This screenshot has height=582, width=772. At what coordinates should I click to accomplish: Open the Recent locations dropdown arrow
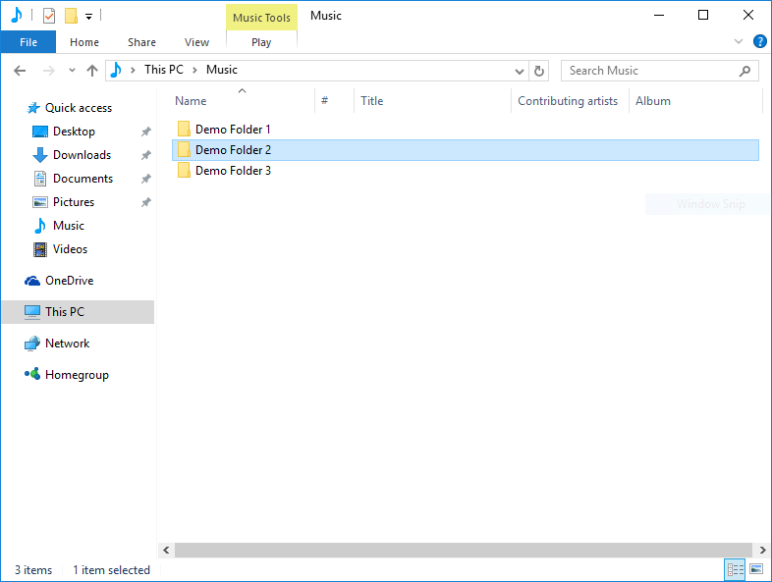pyautogui.click(x=72, y=71)
